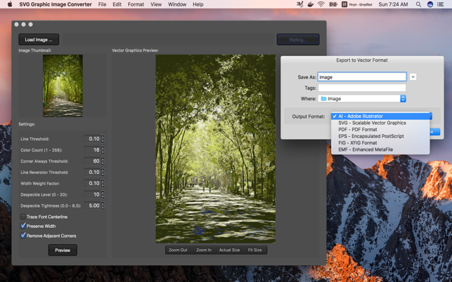This screenshot has width=452, height=282.
Task: Click the Load Image button
Action: pyautogui.click(x=39, y=39)
